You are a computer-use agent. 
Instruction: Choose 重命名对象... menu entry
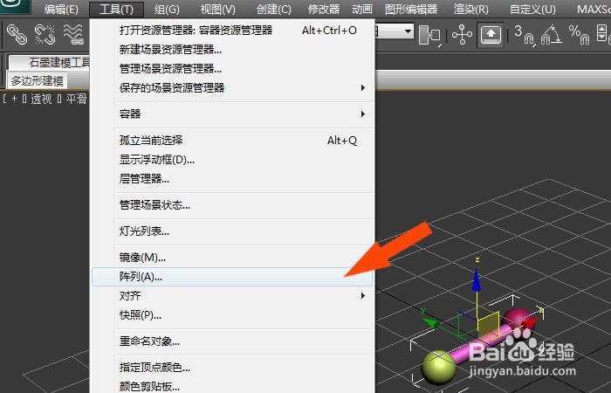coord(232,341)
